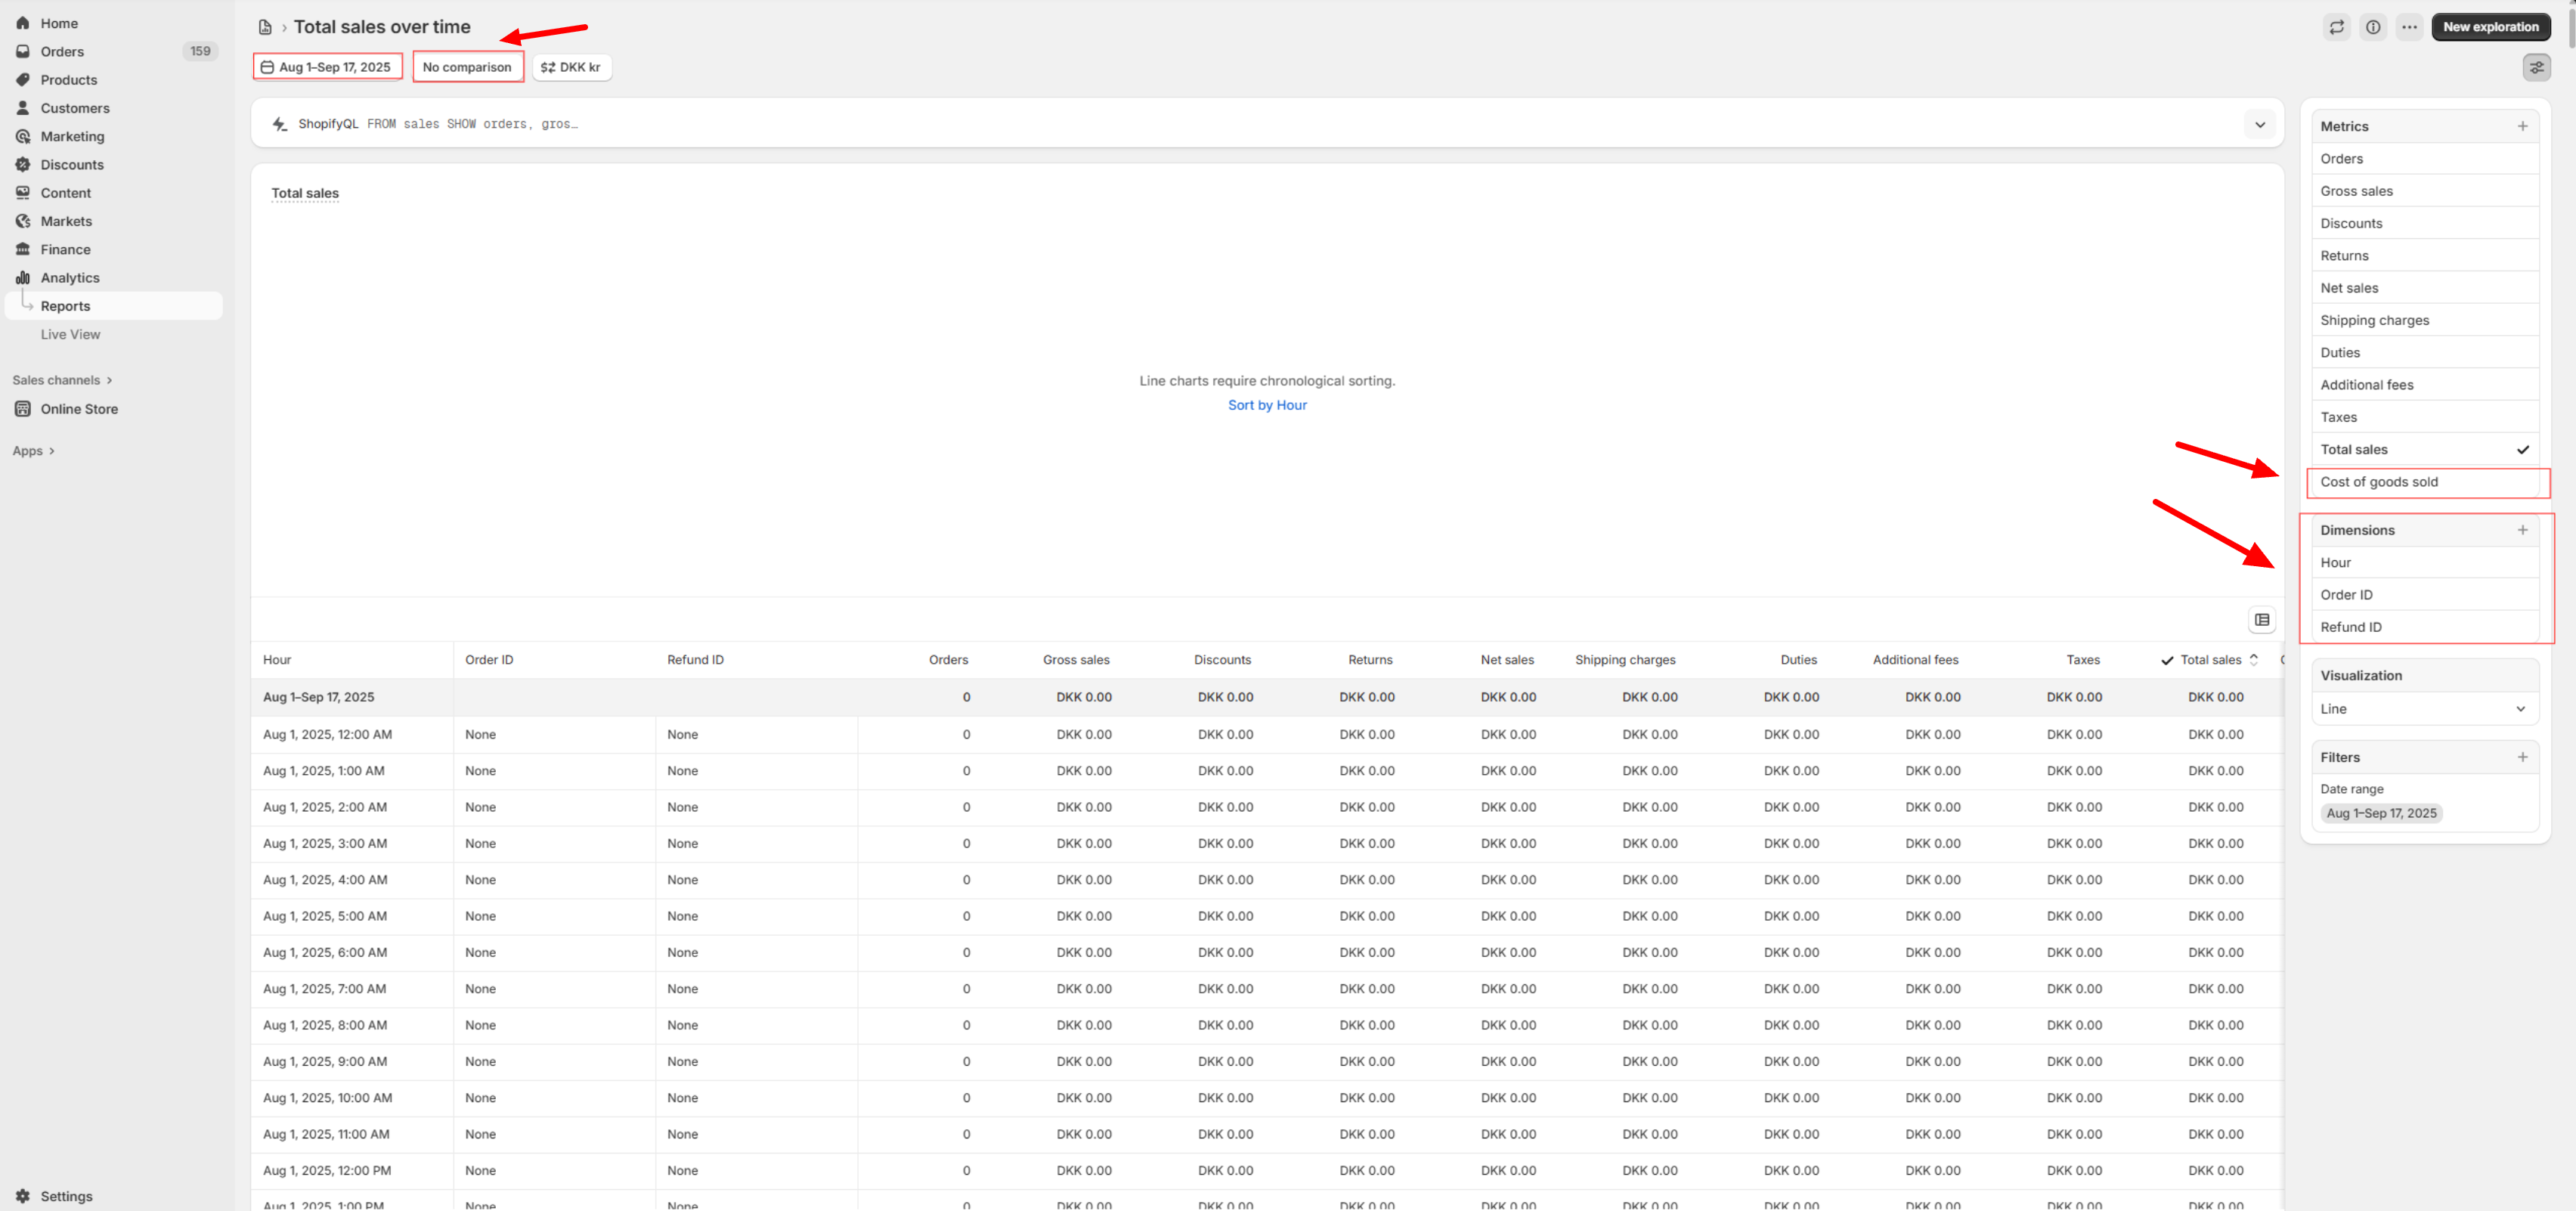Click the Aug 1, 2025, 12:00 AM row
2576x1211 pixels.
pyautogui.click(x=1267, y=735)
